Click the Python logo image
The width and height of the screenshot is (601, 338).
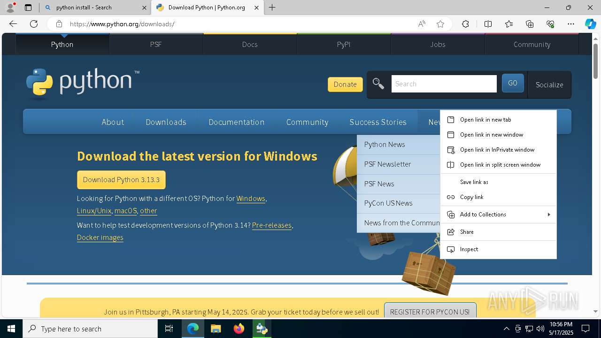(83, 84)
